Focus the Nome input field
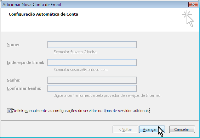This screenshot has height=138, width=200. (92, 45)
